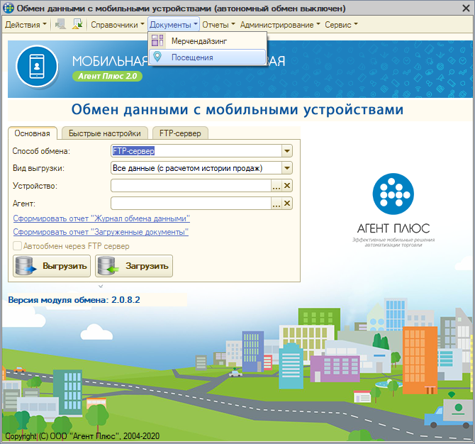Open Агент selection with ellipsis button
Viewport: 475px width, 444px height.
click(276, 203)
